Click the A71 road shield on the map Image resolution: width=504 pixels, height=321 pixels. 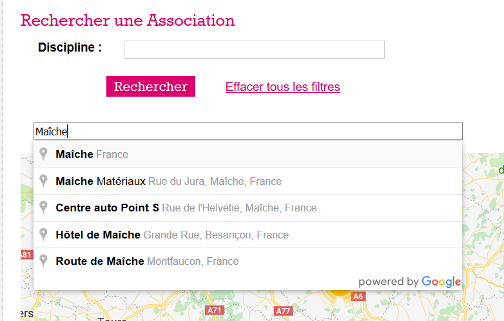click(x=214, y=310)
